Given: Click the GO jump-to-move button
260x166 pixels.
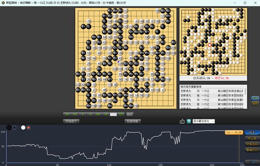Looking at the screenshot, I should 121,114.
